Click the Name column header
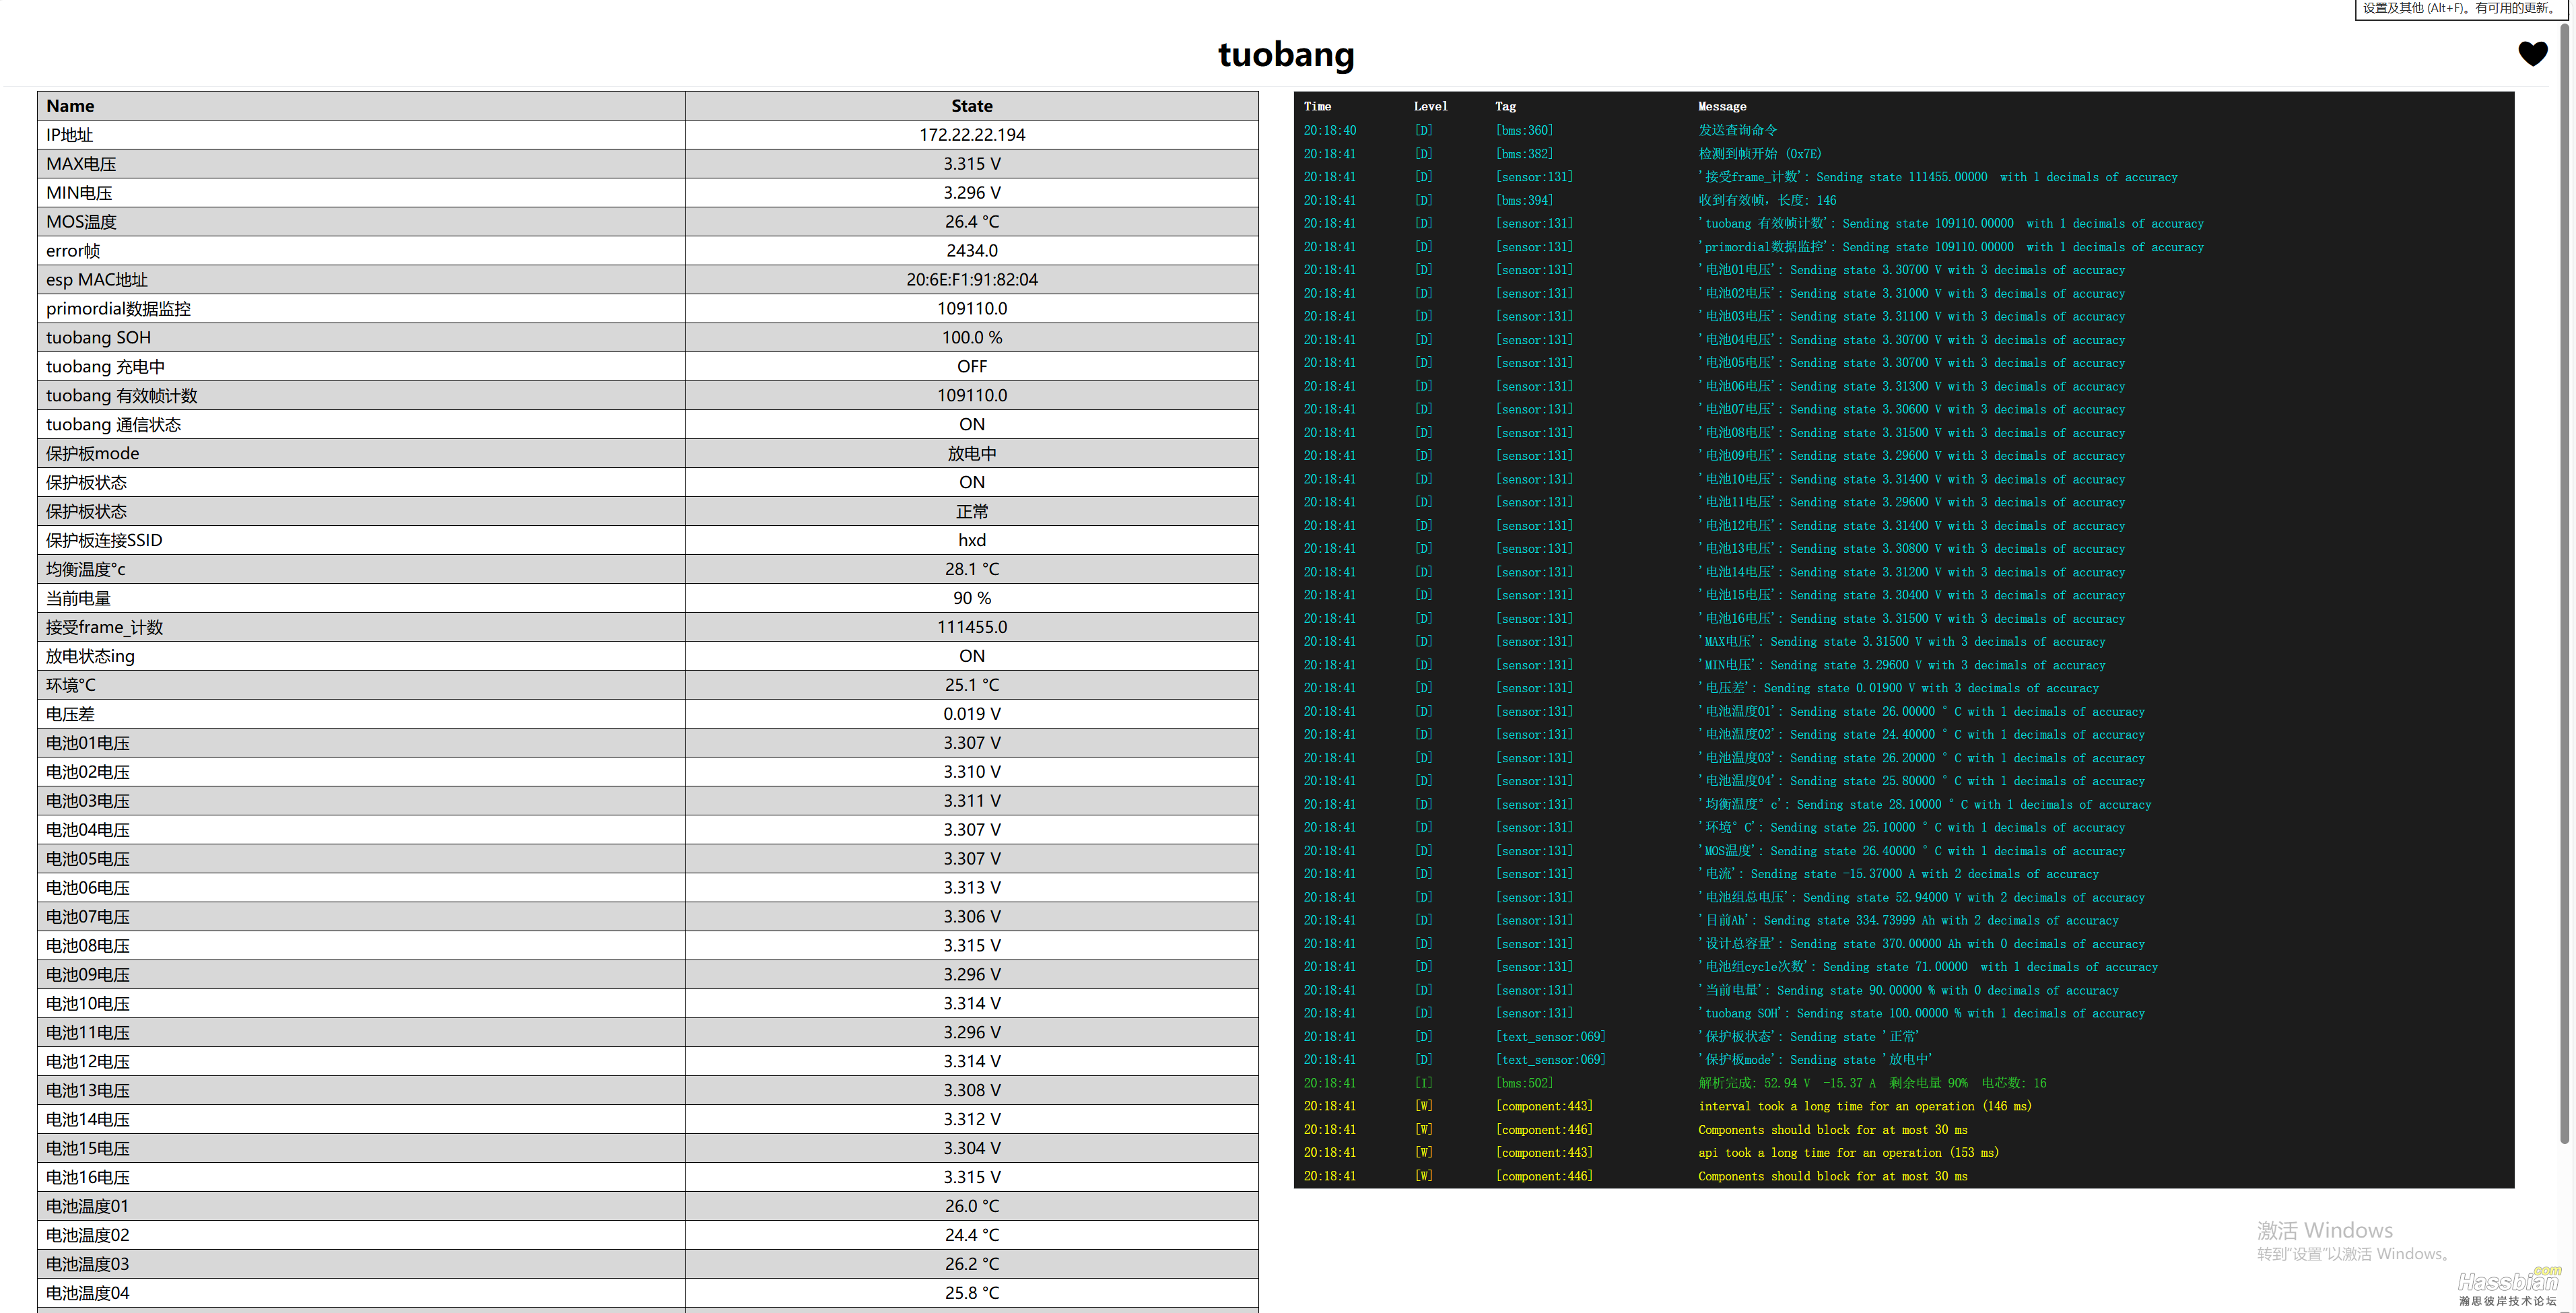 pyautogui.click(x=70, y=106)
